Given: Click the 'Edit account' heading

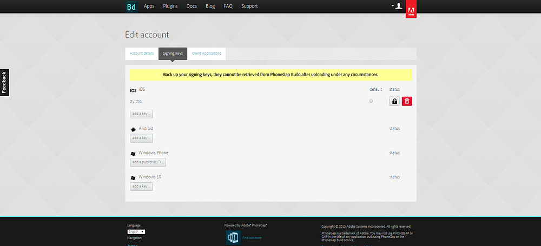Looking at the screenshot, I should 147,35.
